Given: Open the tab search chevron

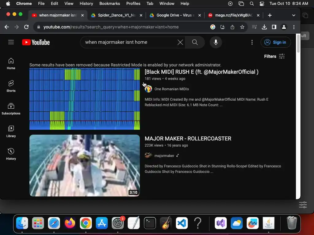Looking at the screenshot, I should (293, 15).
